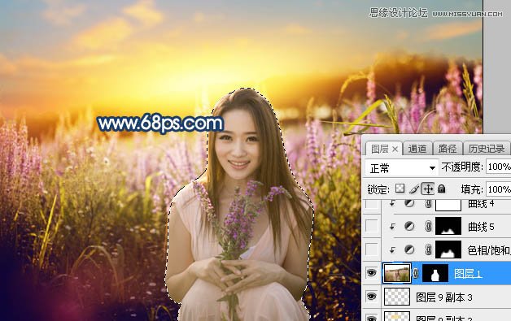Click the 曲线 4 clipping arrow icon
Screen dimensions: 511x321
[x=392, y=203]
